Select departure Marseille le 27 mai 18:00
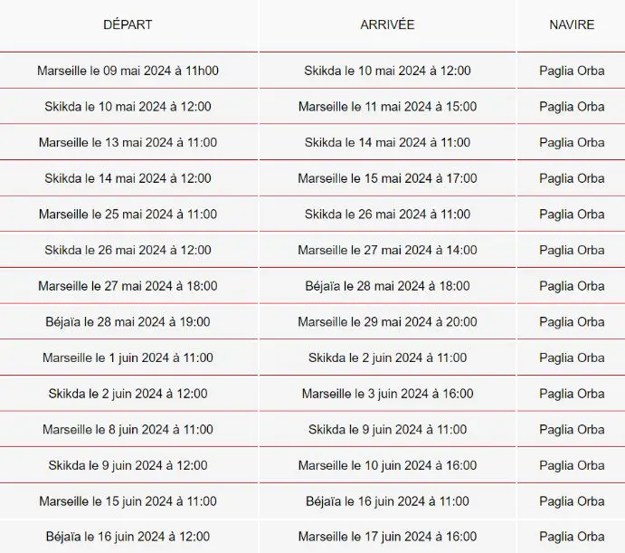 coord(128,286)
